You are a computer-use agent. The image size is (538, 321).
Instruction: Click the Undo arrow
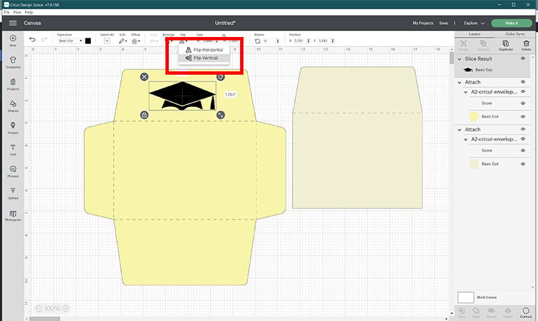tap(32, 40)
